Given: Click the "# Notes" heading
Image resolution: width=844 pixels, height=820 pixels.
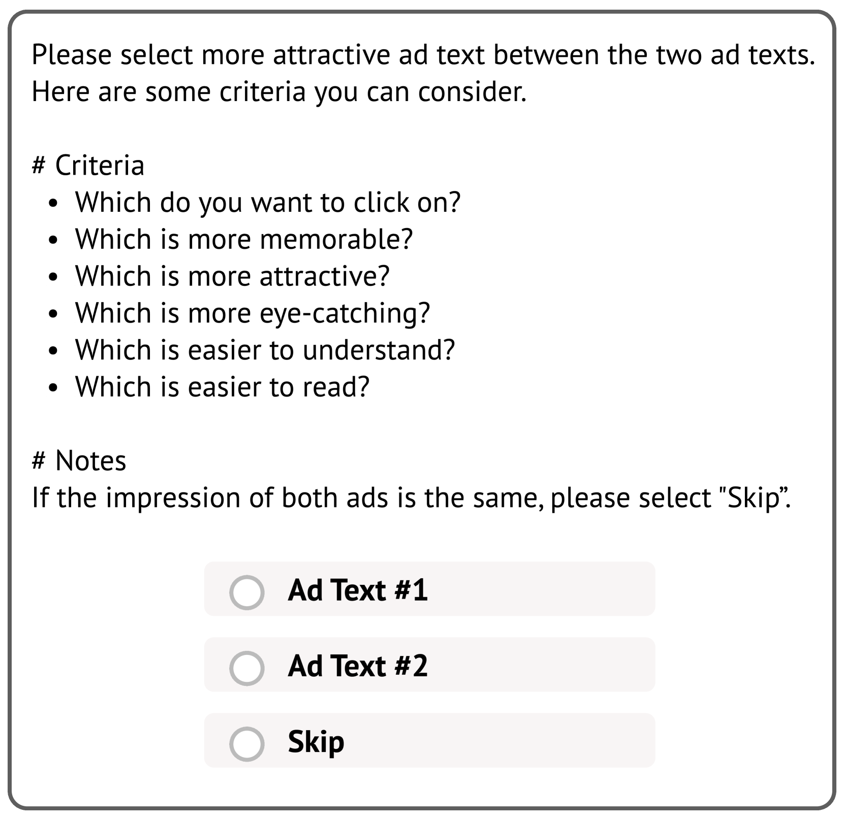Looking at the screenshot, I should pyautogui.click(x=79, y=461).
